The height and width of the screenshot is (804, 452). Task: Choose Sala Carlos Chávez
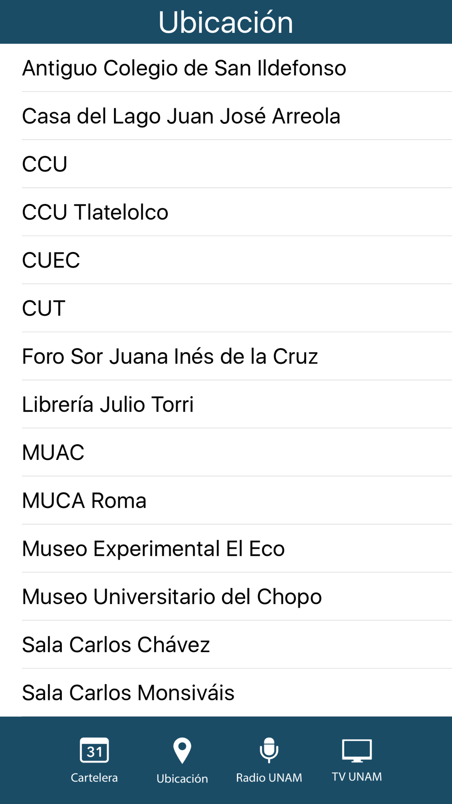pyautogui.click(x=226, y=644)
